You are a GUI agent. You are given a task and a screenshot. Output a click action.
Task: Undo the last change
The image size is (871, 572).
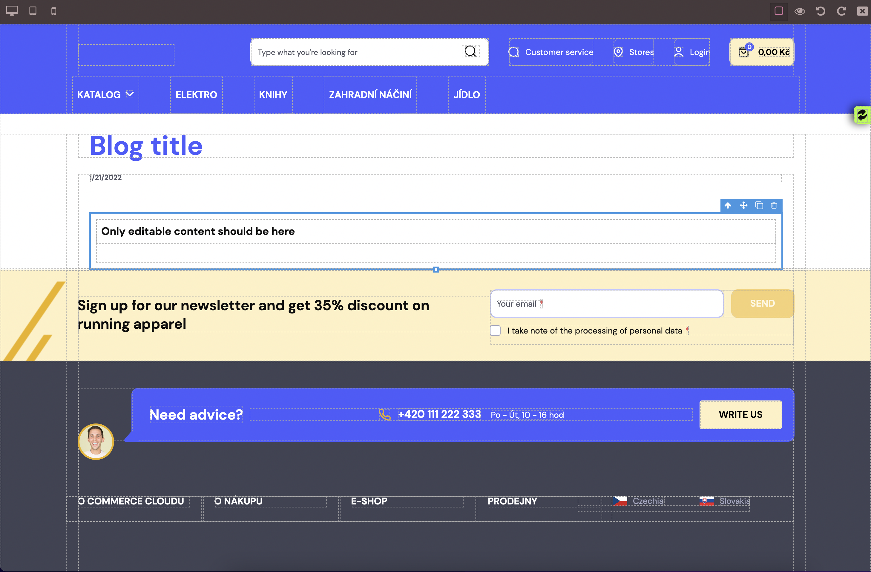821,11
